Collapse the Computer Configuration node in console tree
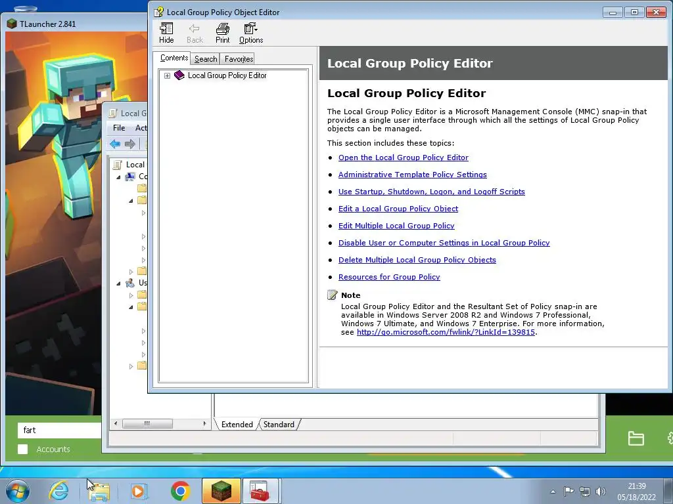This screenshot has width=673, height=504. pyautogui.click(x=119, y=177)
